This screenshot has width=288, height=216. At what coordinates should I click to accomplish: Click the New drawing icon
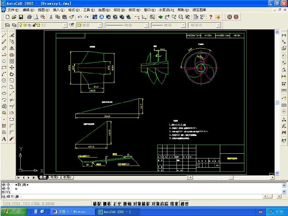(x=7, y=17)
